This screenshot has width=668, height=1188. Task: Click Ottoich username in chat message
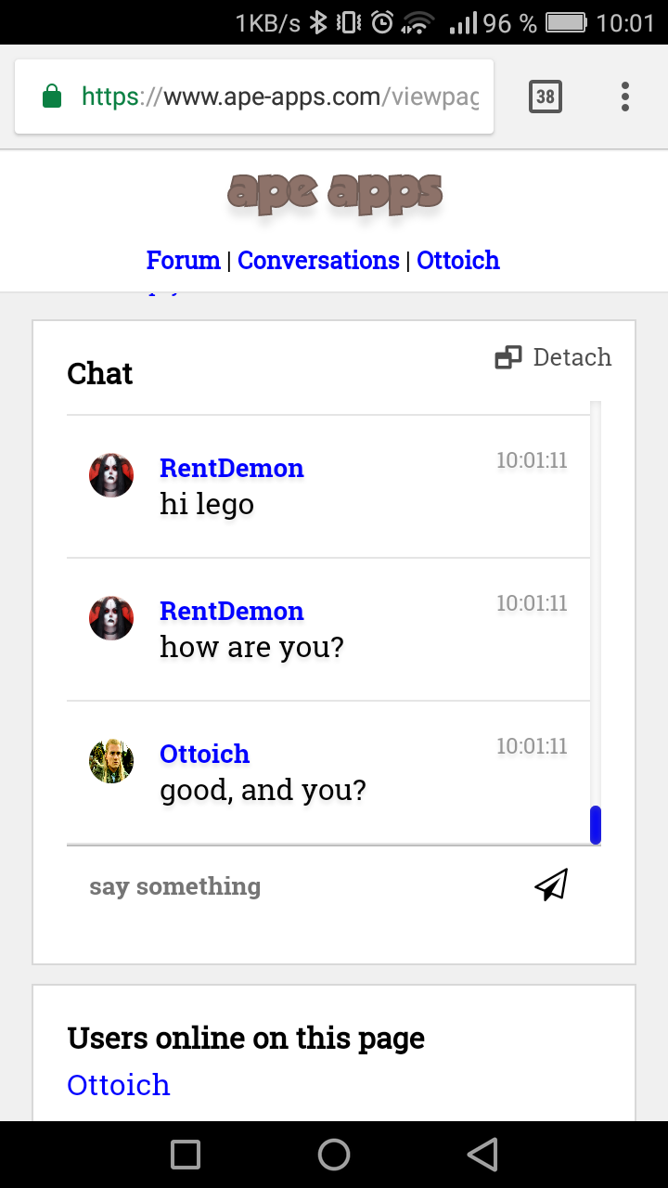point(204,754)
